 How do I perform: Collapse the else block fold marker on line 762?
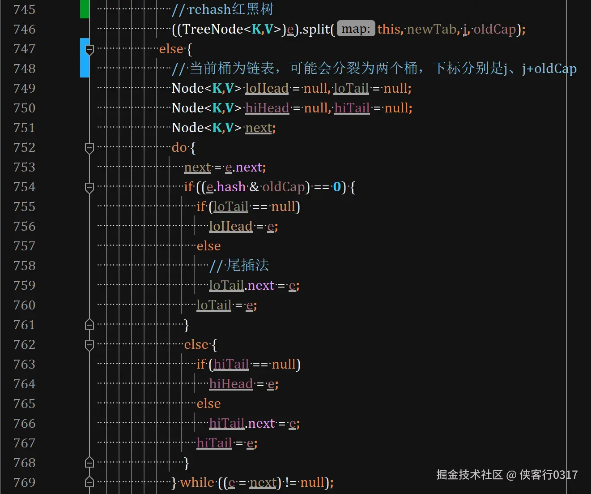(x=89, y=345)
